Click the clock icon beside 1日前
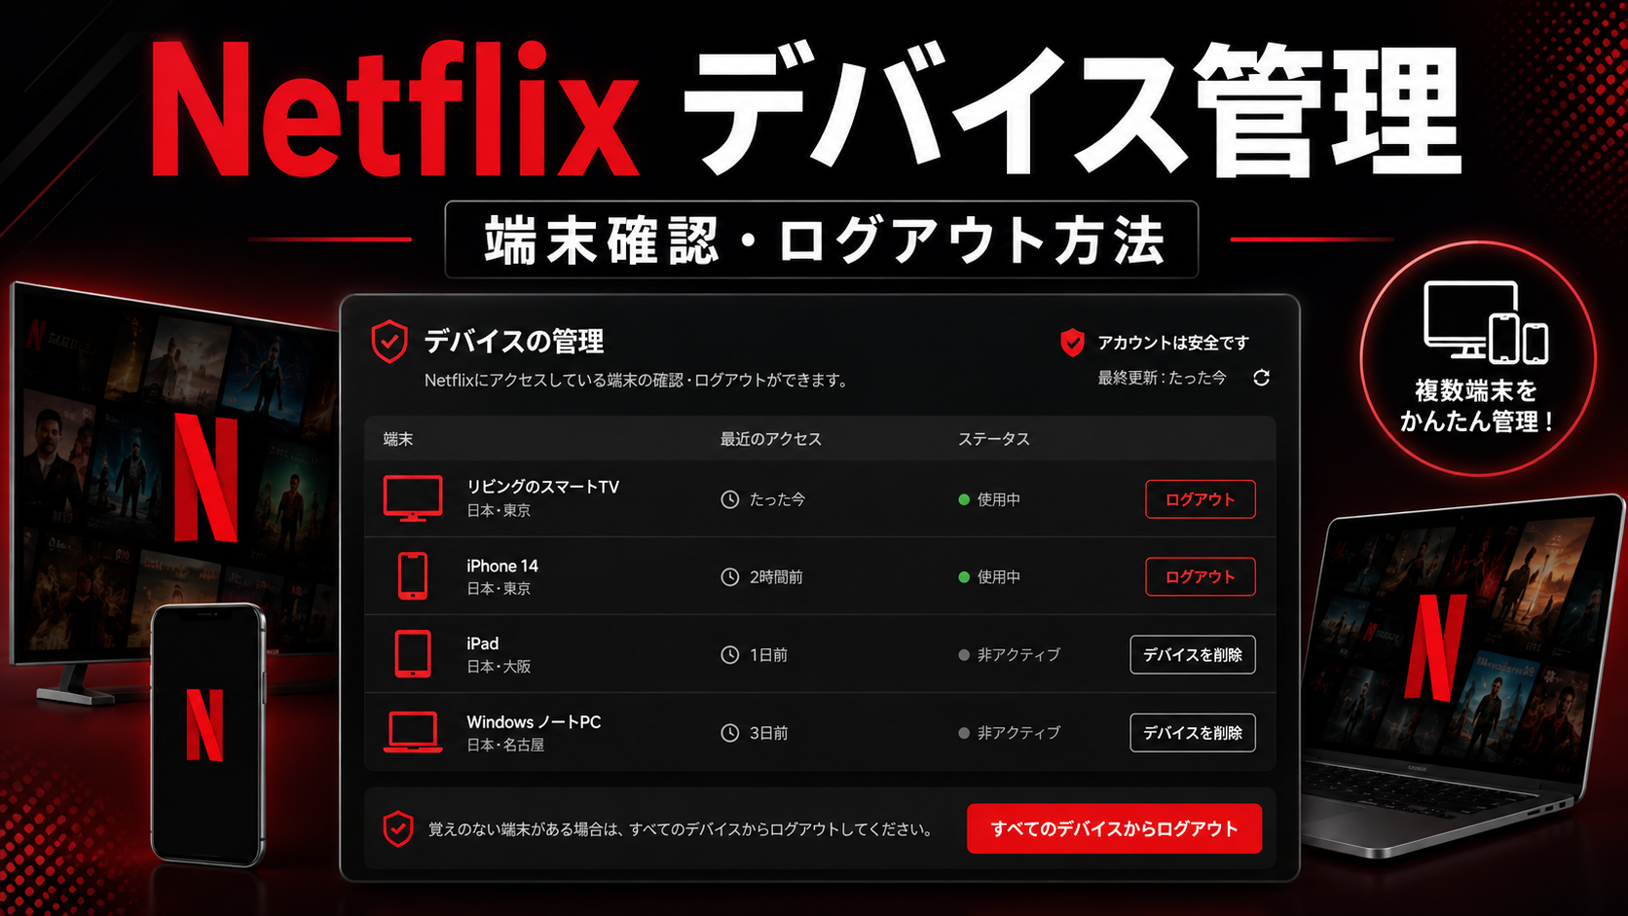1628x916 pixels. pyautogui.click(x=729, y=655)
